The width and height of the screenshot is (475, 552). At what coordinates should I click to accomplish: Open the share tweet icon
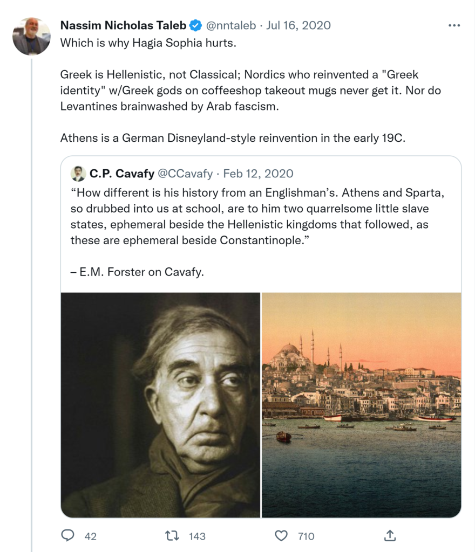[x=390, y=536]
